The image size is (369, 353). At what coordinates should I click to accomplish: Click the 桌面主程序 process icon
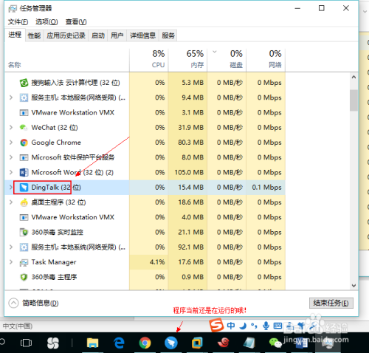click(24, 202)
